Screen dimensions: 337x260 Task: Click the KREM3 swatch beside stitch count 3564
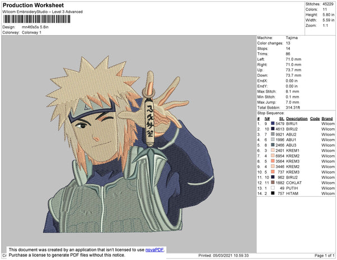273,161
